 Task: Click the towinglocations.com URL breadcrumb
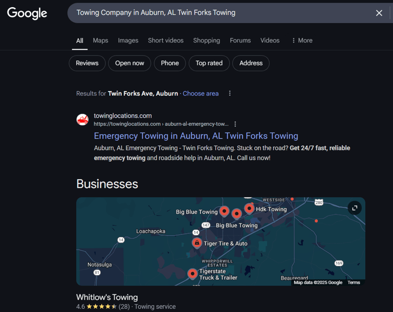pos(161,124)
